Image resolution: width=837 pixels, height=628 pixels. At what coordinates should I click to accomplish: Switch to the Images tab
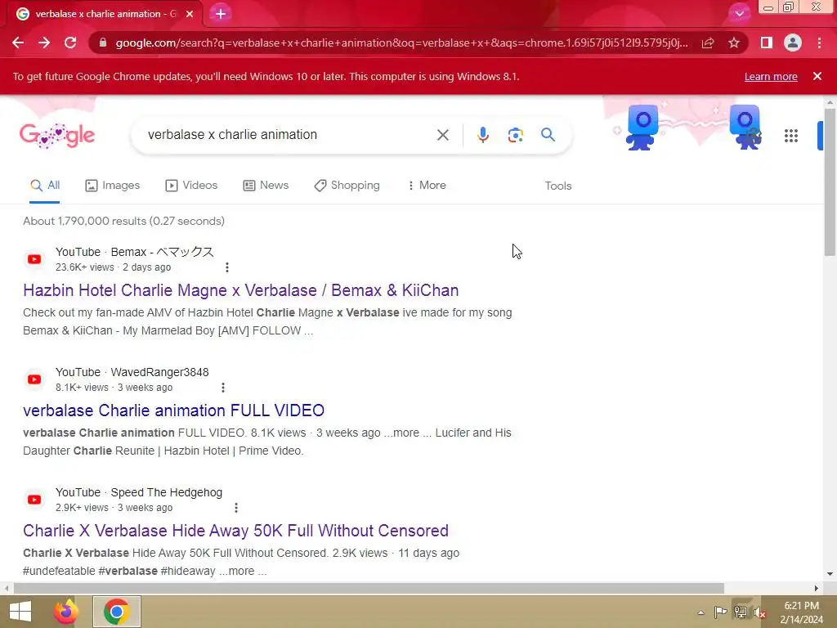(113, 186)
